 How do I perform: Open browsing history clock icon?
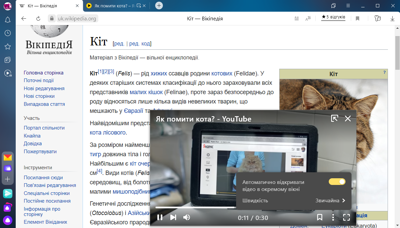click(x=8, y=33)
